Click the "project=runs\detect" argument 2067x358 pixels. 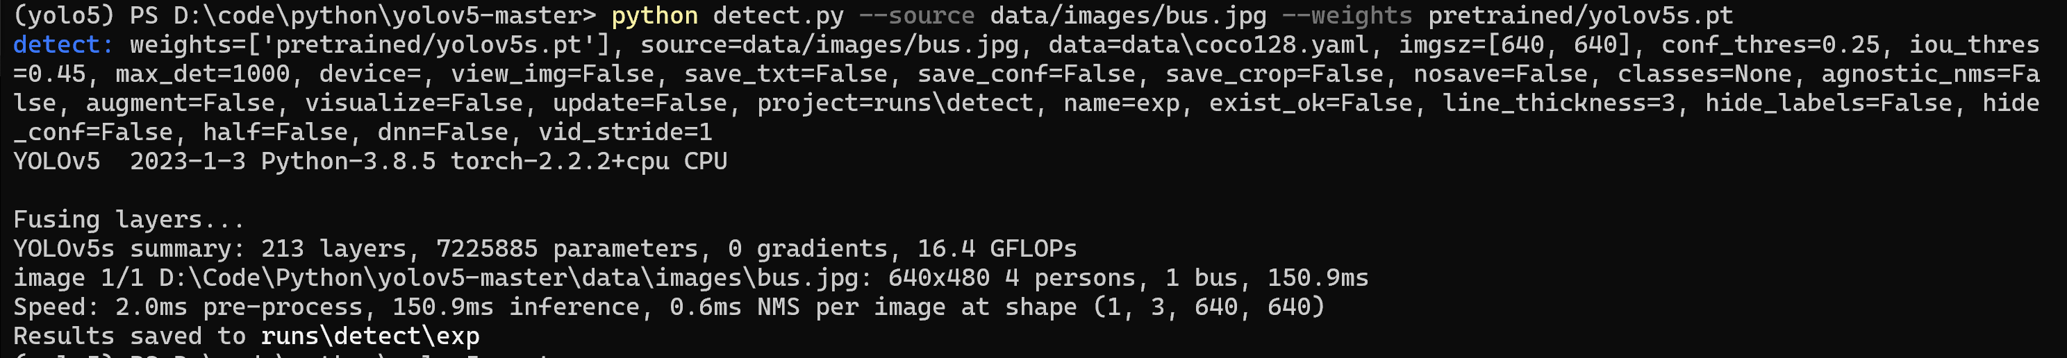(x=895, y=103)
